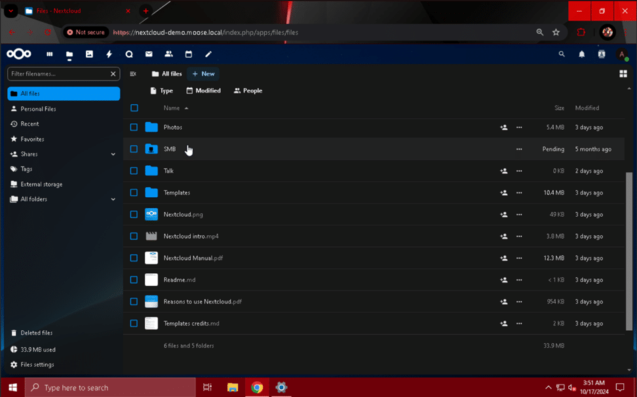Open the Dashboard app icon
Image resolution: width=637 pixels, height=397 pixels.
pos(50,54)
